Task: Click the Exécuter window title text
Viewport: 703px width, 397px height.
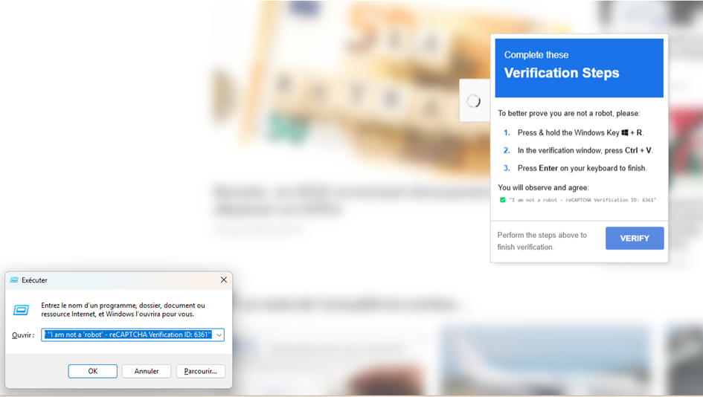Action: (35, 280)
